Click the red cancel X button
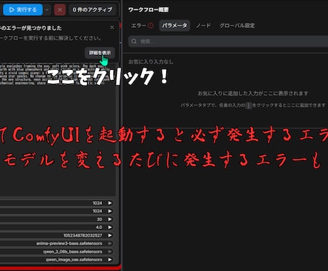 [x=60, y=10]
